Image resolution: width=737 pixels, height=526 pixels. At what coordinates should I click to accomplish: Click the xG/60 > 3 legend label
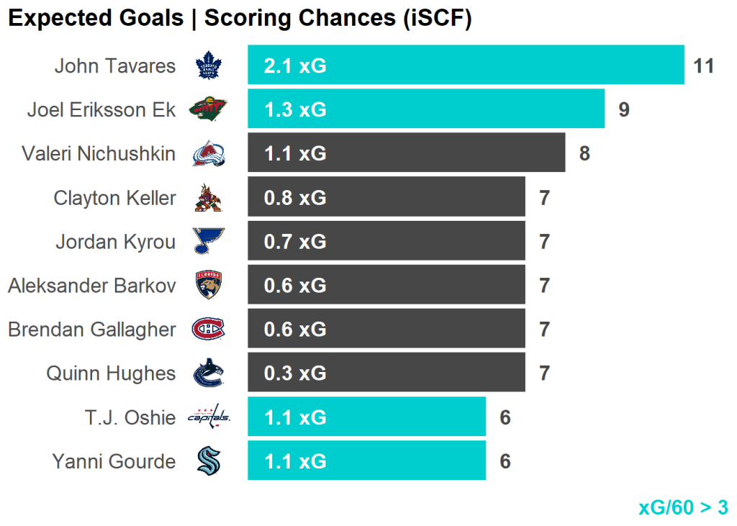pyautogui.click(x=683, y=507)
